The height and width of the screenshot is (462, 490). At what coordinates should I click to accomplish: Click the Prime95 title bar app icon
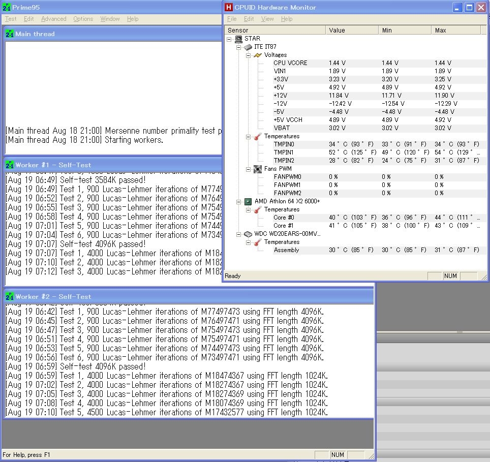[x=6, y=7]
